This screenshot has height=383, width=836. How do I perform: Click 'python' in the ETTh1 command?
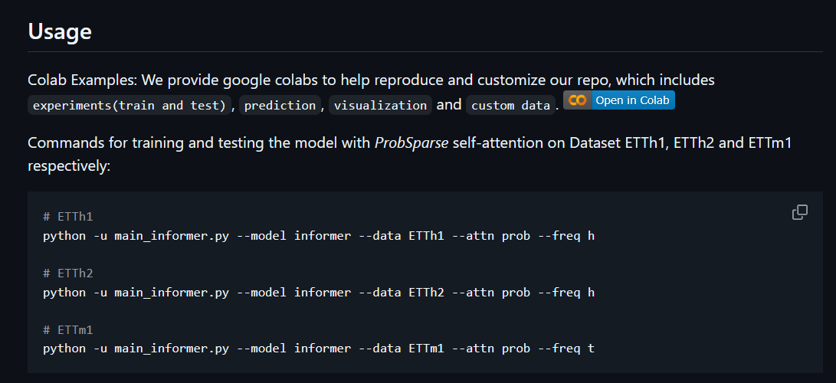(64, 236)
